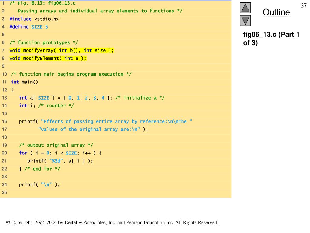Click the "values of the original array are" string

click(89, 129)
